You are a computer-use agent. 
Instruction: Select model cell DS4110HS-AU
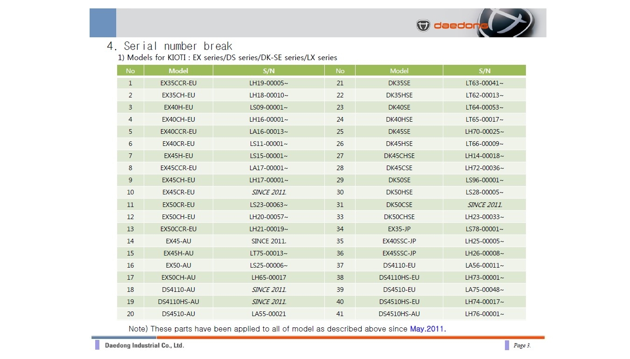[178, 302]
